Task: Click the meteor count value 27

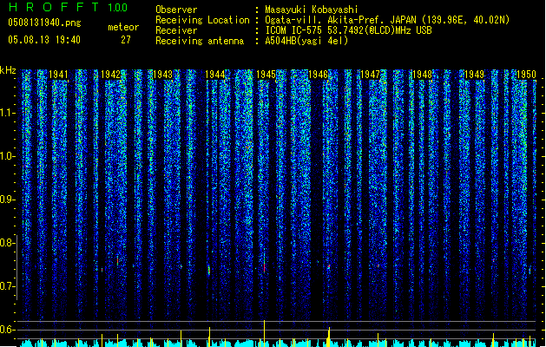Action: [126, 40]
